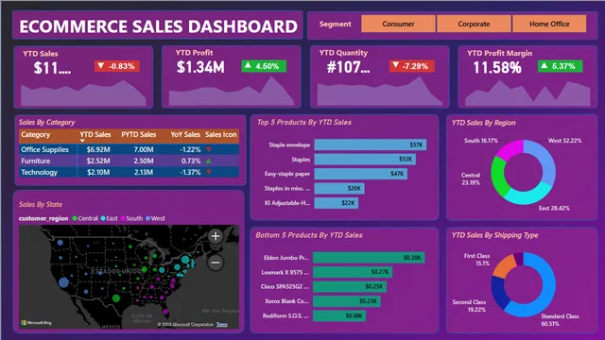Select the Staple envelope $57K bar
This screenshot has width=605, height=340.
371,144
